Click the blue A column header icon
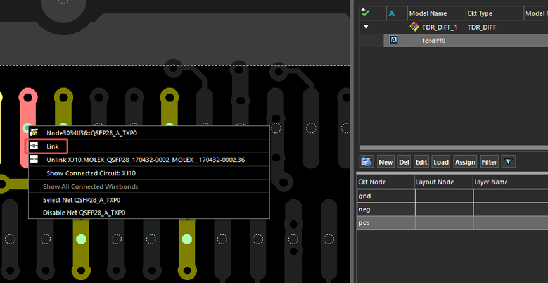Image resolution: width=548 pixels, height=283 pixels. coord(392,14)
